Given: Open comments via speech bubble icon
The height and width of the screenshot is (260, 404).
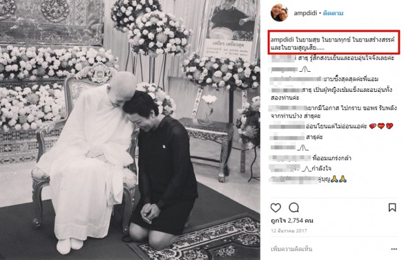Looking at the screenshot, I should [294, 208].
